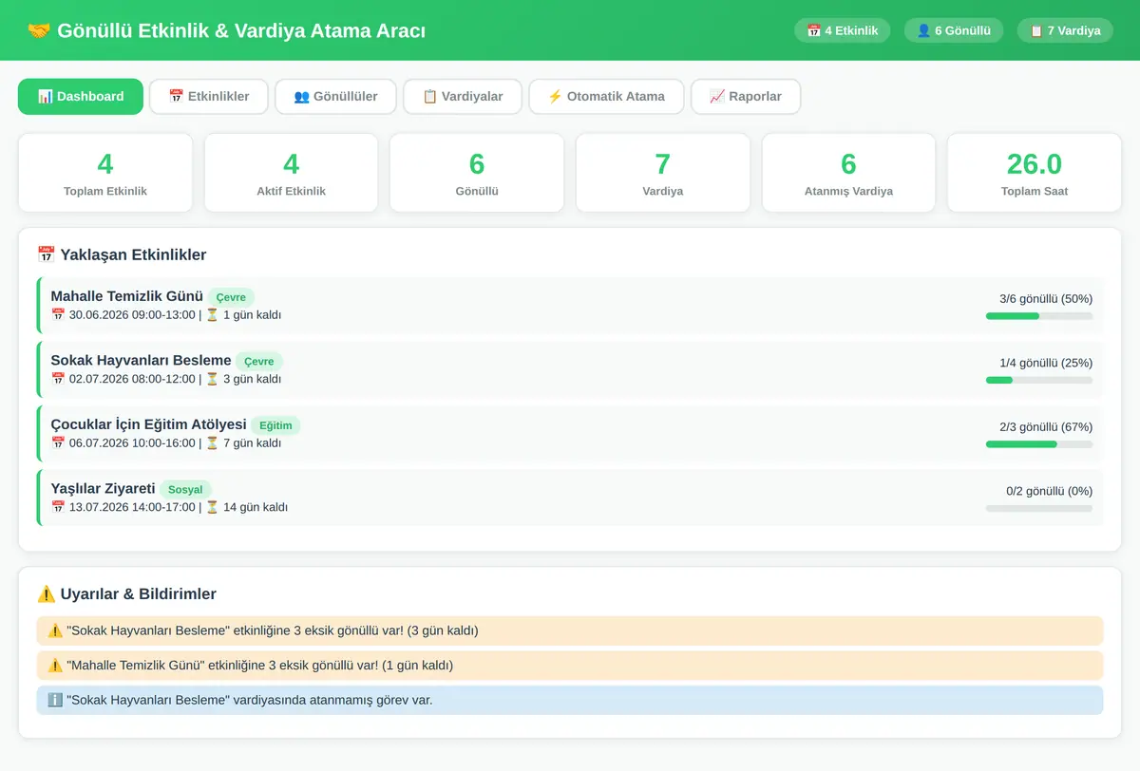
Task: Switch to the Raporlar tab
Action: [x=746, y=96]
